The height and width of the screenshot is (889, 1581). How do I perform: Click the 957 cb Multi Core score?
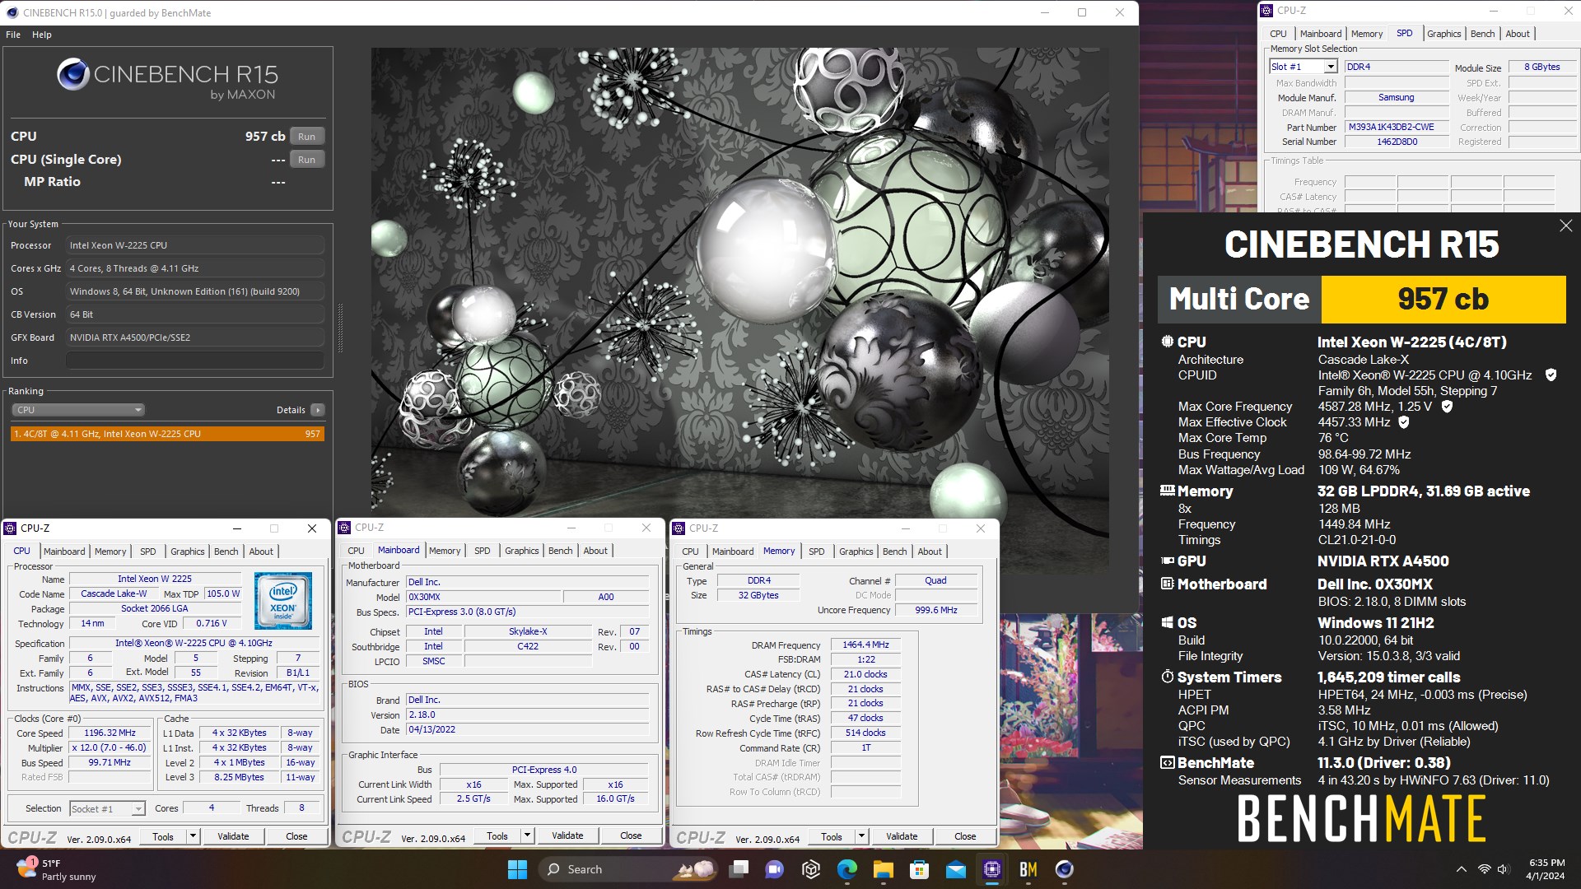pos(1443,300)
